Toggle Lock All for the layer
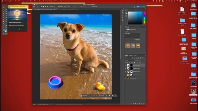Screen dimensions: 198x111 (x=135, y=62)
